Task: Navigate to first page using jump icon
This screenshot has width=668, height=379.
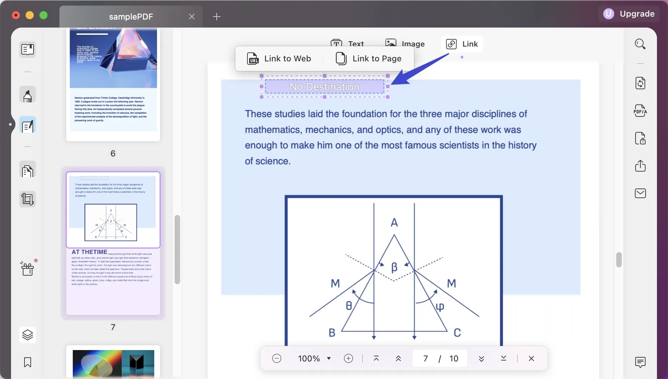Action: tap(376, 358)
